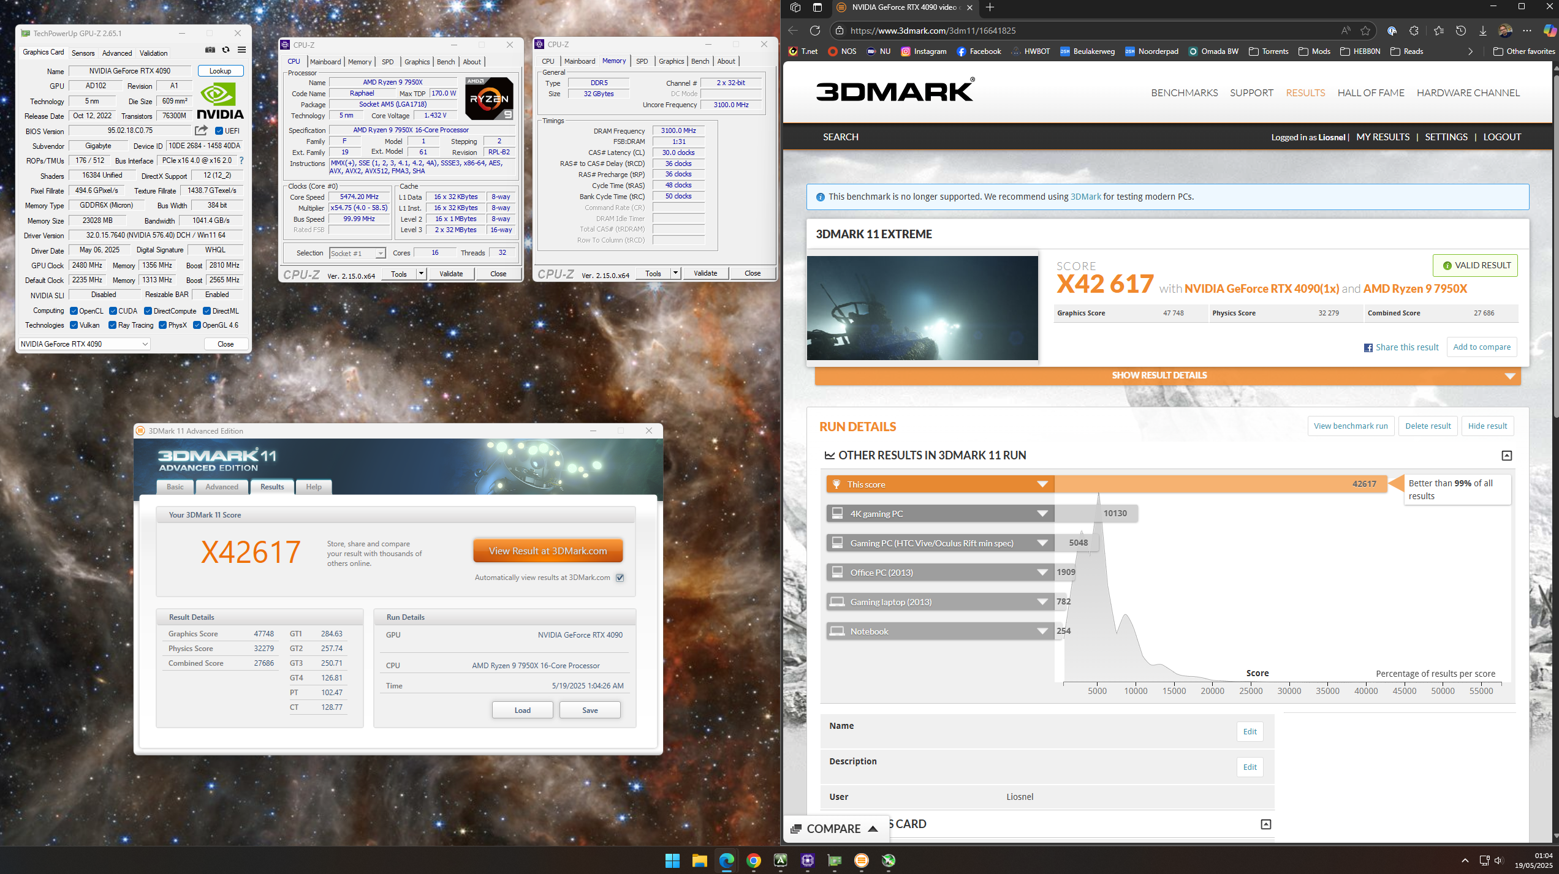Image resolution: width=1559 pixels, height=874 pixels.
Task: Click the Share this result link
Action: click(x=1402, y=347)
